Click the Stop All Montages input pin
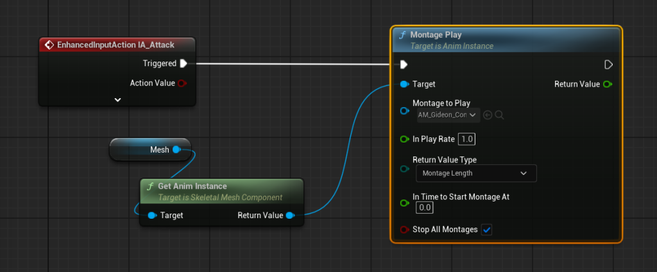The image size is (657, 272). (x=404, y=230)
